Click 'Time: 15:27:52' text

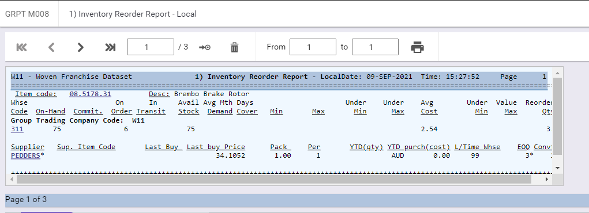point(450,77)
